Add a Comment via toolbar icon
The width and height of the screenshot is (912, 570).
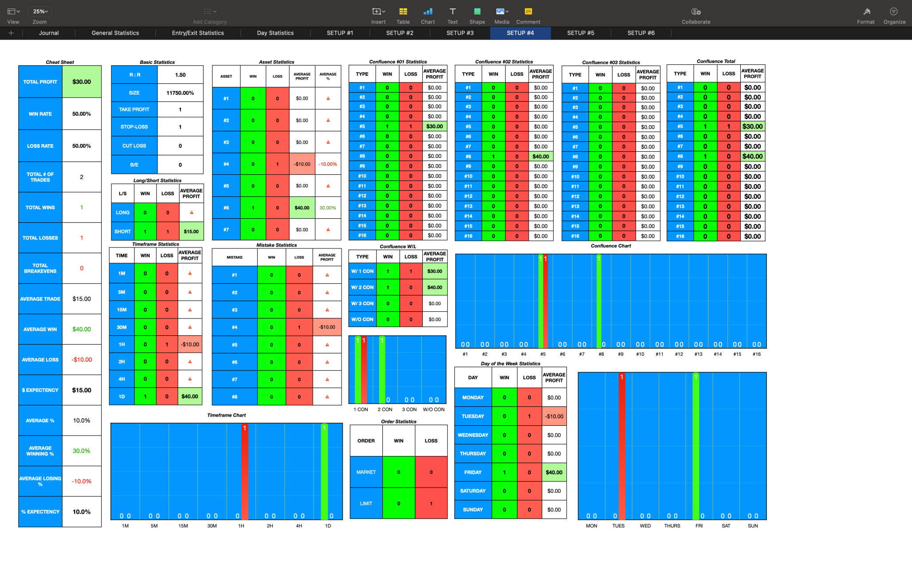[528, 12]
